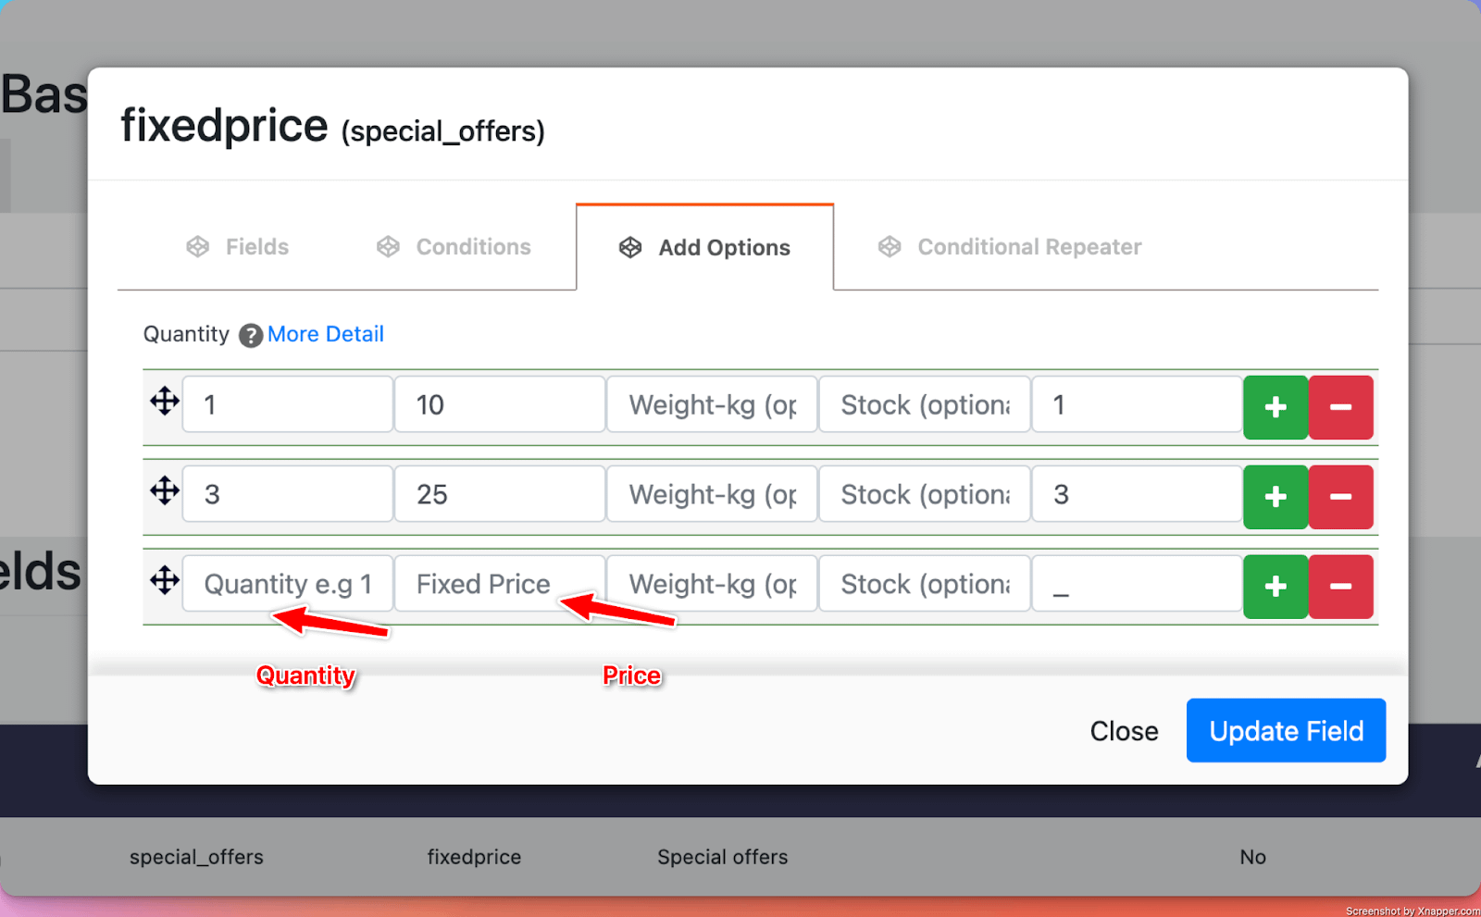Remove the first option row with quantity 1
Viewport: 1481px width, 917px height.
tap(1339, 407)
